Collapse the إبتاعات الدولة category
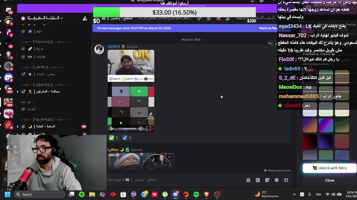 tap(45, 42)
